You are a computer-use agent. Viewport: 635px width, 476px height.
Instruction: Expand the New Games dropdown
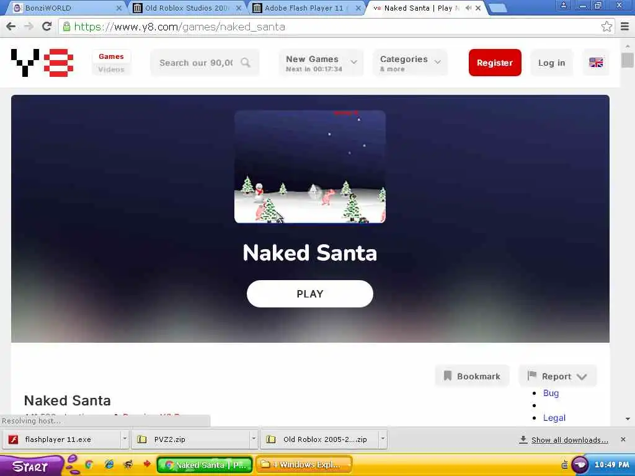pyautogui.click(x=321, y=63)
